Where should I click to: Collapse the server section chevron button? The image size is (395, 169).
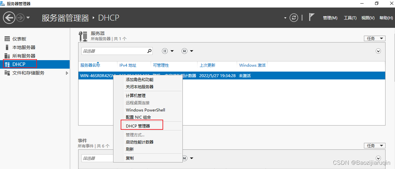point(379,51)
